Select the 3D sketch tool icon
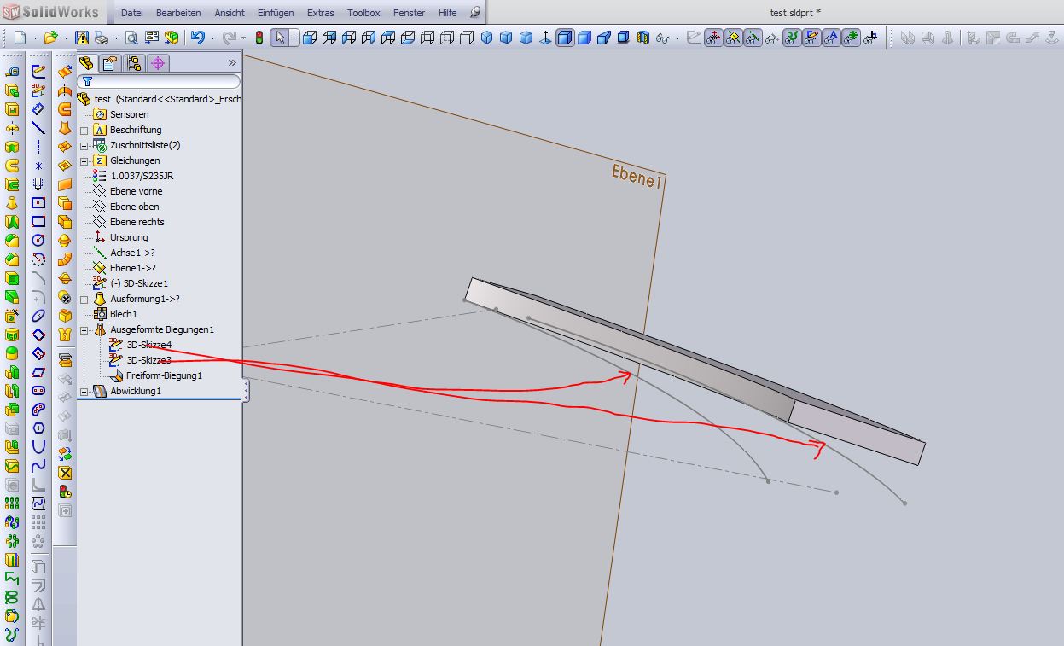1064x646 pixels. 38,90
